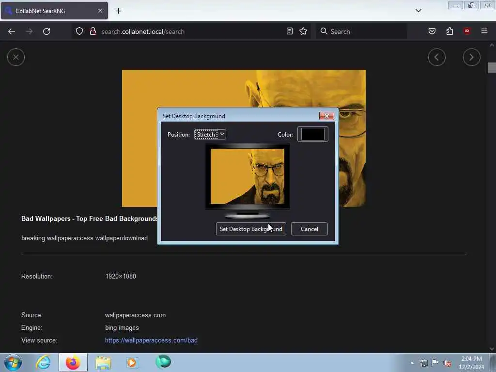496x372 pixels.
Task: Click the muted volume tray icon
Action: coord(447,363)
